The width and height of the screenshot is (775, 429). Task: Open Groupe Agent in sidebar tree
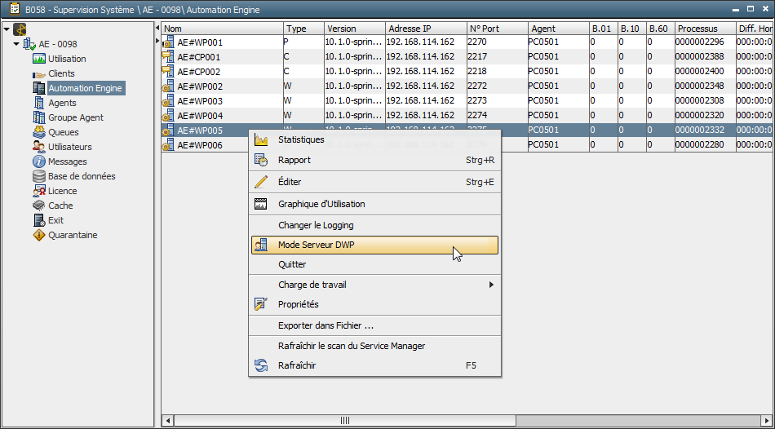tap(75, 117)
